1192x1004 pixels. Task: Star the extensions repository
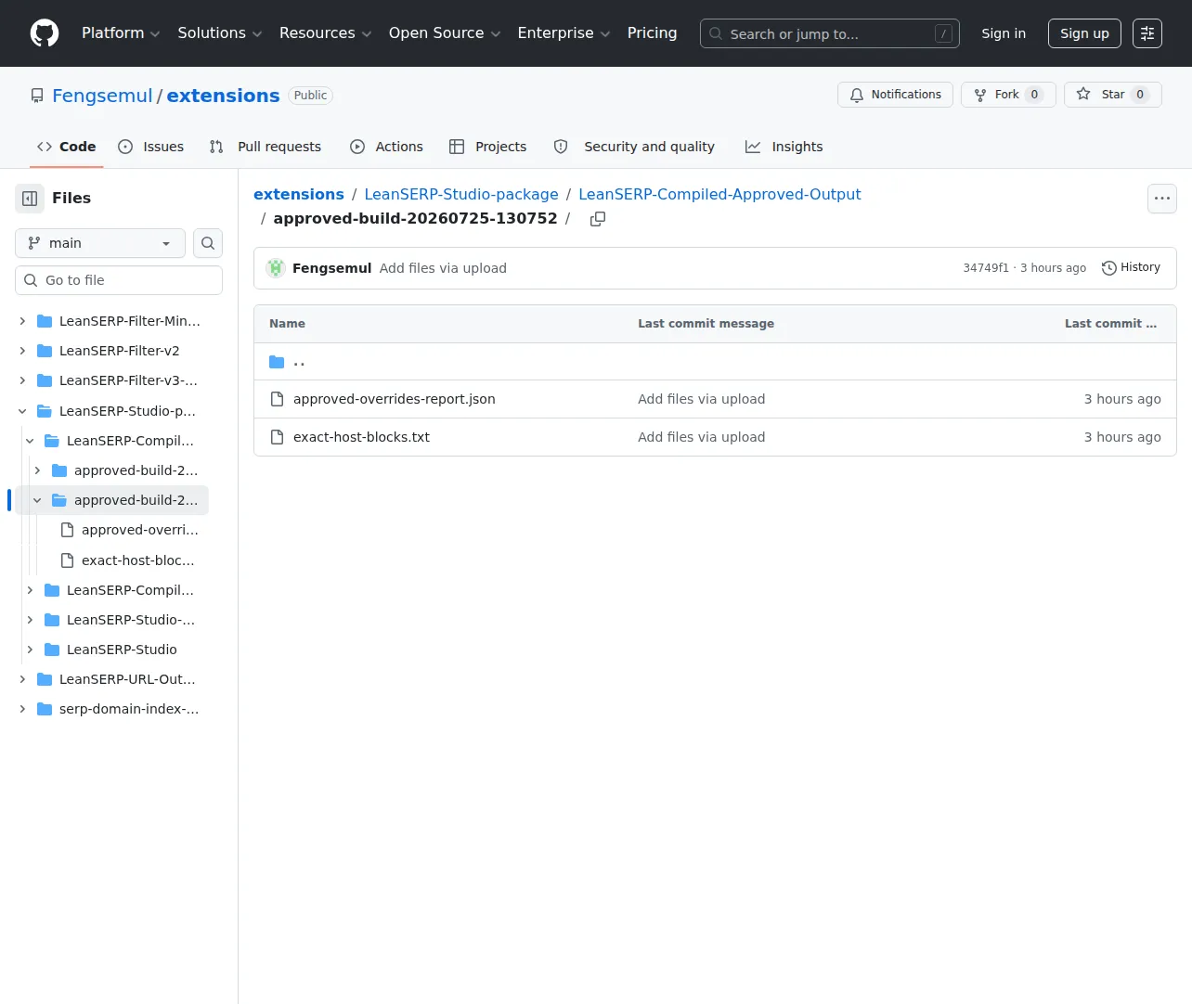click(x=1112, y=95)
